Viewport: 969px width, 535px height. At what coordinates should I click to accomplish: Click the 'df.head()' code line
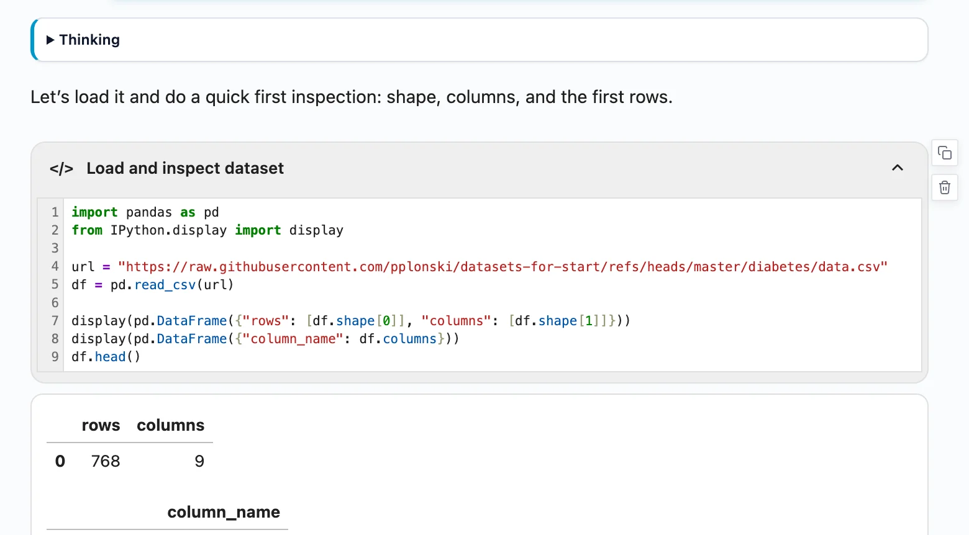pos(106,357)
